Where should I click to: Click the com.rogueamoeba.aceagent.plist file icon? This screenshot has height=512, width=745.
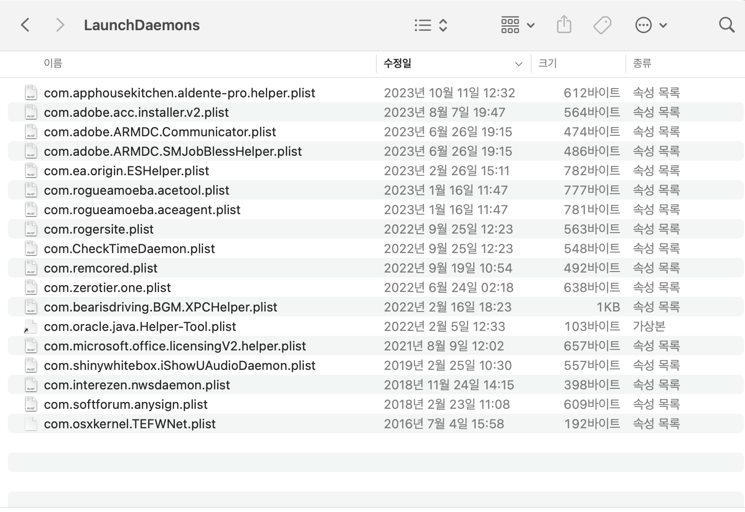[31, 209]
